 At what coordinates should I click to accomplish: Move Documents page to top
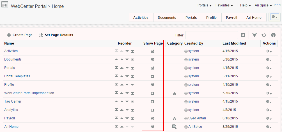tap(117, 59)
